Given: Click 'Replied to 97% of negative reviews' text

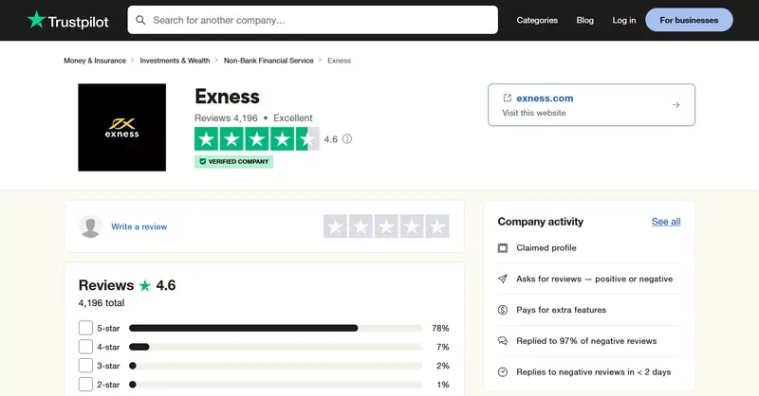Looking at the screenshot, I should [x=586, y=341].
